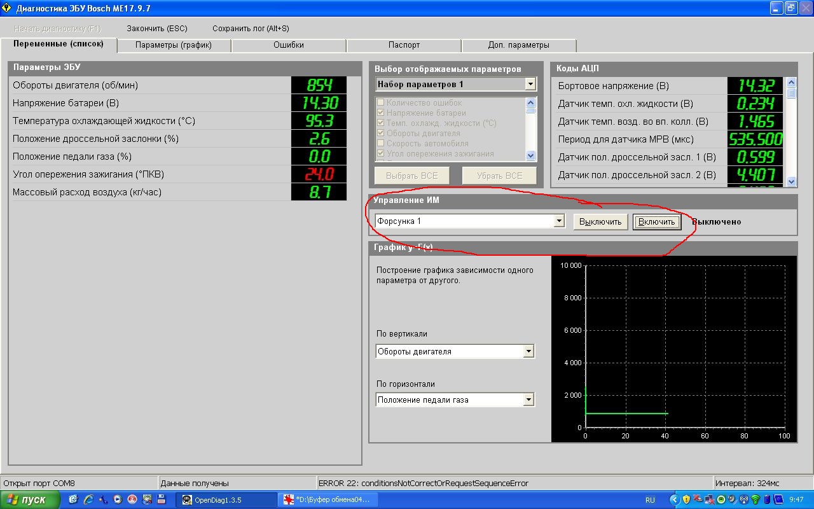Image resolution: width=814 pixels, height=509 pixels.
Task: Open the OpenDiag1.3.5 taskbar button
Action: pyautogui.click(x=226, y=499)
